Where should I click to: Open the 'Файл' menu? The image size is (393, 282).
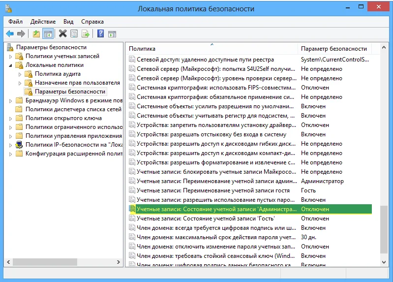[16, 22]
